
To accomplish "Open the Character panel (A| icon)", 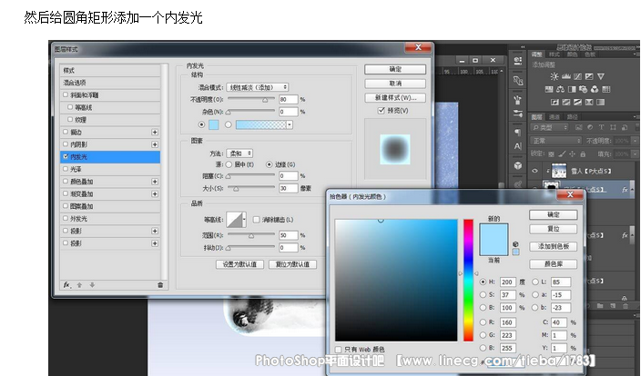I will (518, 146).
